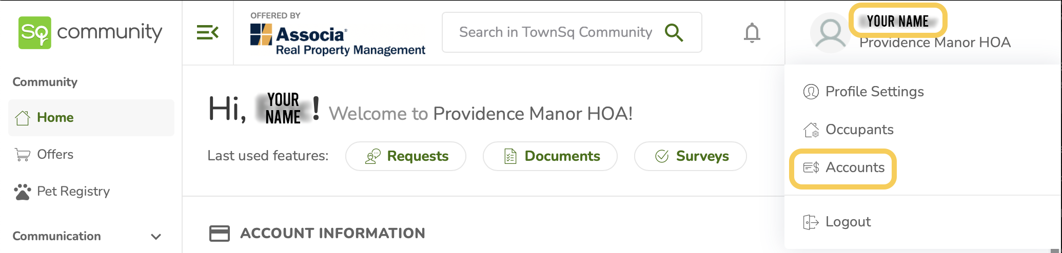Click the Providence Manor HOA profile name
Image resolution: width=1062 pixels, height=253 pixels.
point(935,43)
